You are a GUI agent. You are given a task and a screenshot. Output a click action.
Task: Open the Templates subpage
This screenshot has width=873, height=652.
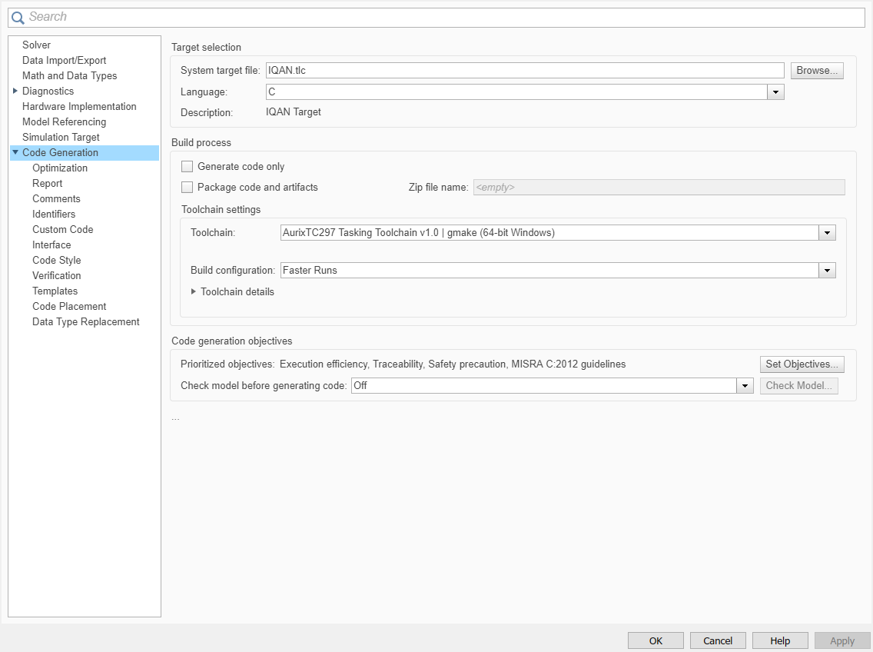(55, 291)
